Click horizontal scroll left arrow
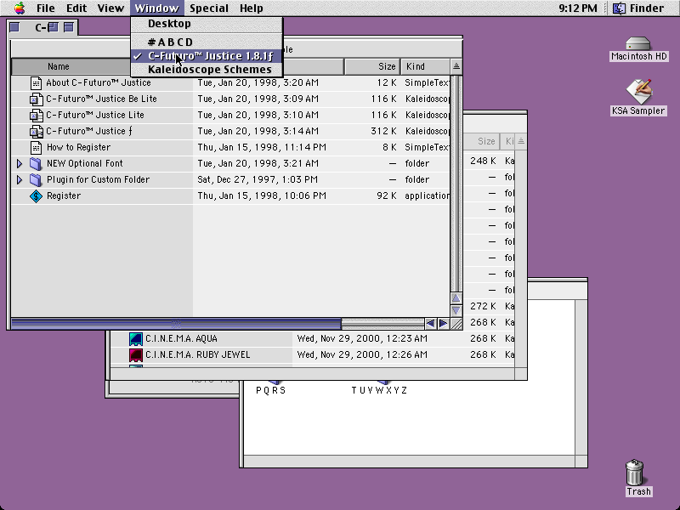 click(430, 324)
